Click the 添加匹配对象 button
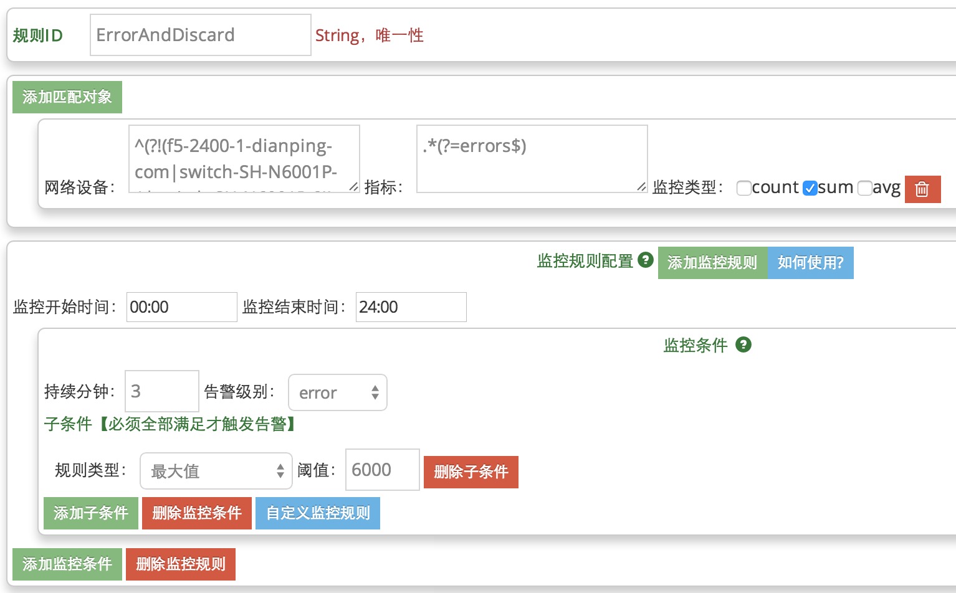Viewport: 956px width, 593px height. 67,97
